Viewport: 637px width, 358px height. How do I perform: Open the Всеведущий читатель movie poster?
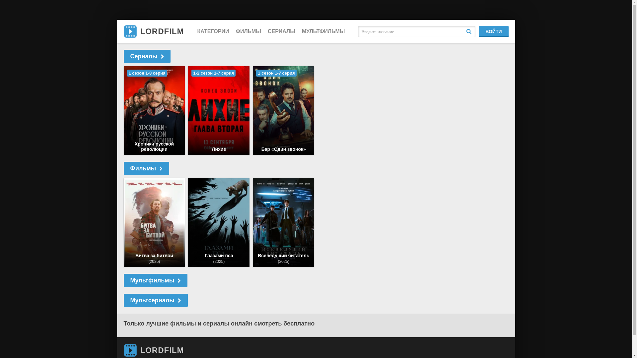tap(283, 223)
